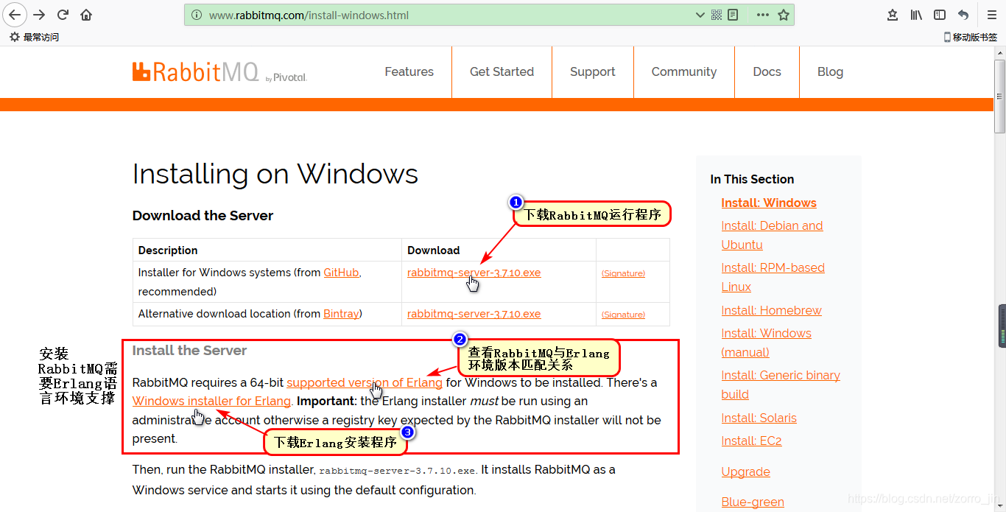Go forward to the next page
The image size is (1006, 512).
click(x=39, y=15)
